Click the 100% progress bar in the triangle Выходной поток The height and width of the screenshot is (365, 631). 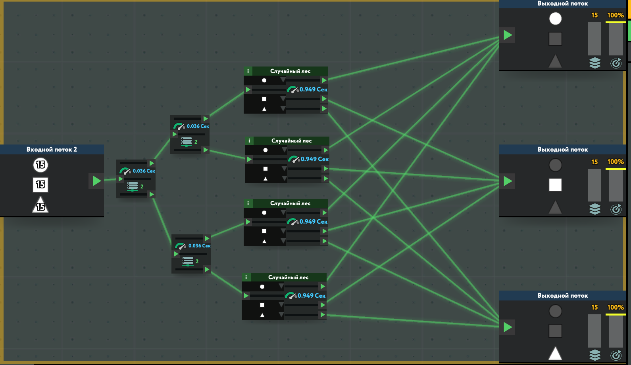pyautogui.click(x=616, y=331)
